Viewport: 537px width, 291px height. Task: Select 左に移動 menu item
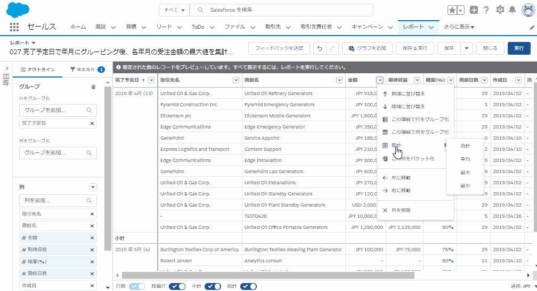point(416,177)
